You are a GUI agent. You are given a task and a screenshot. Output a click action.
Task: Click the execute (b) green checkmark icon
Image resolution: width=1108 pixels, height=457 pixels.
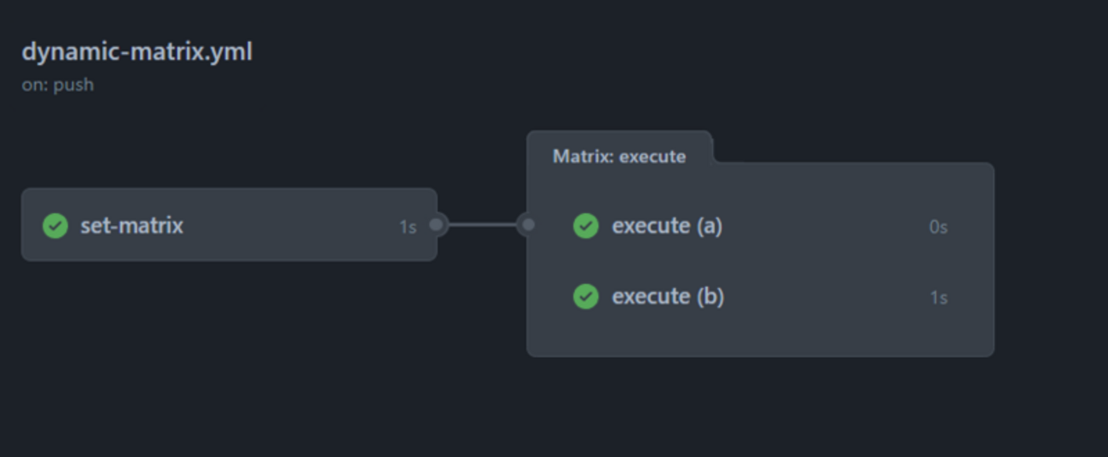586,297
